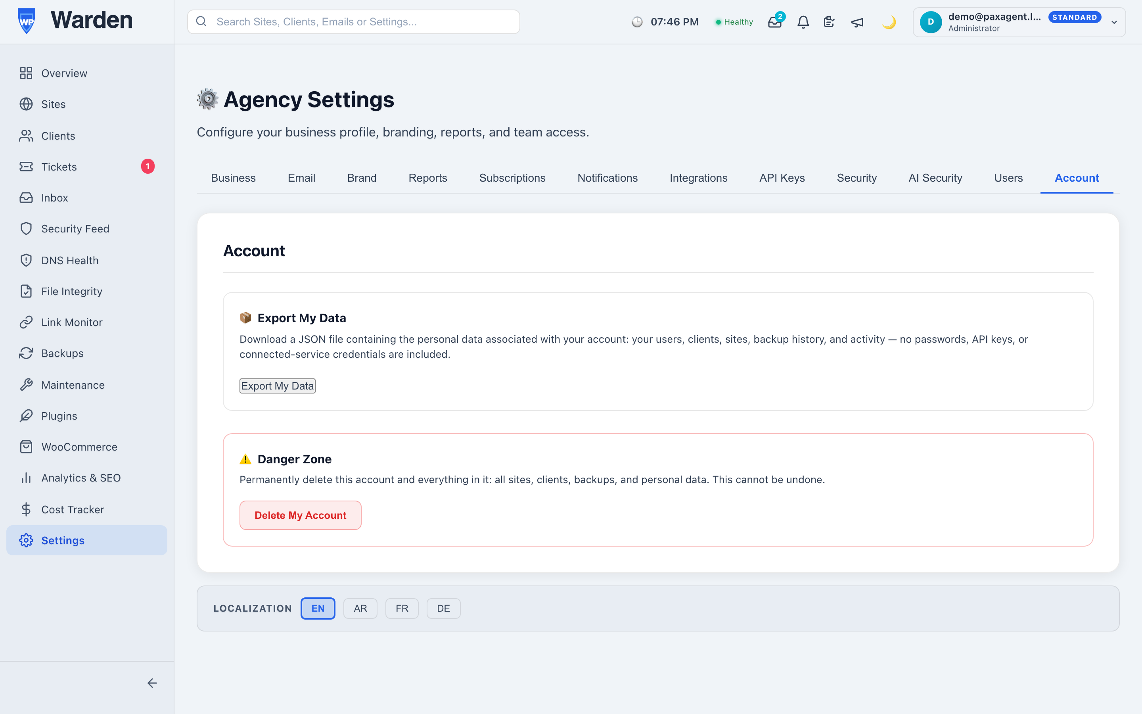Click the Settings gear icon in sidebar
The height and width of the screenshot is (714, 1142).
pyautogui.click(x=26, y=540)
